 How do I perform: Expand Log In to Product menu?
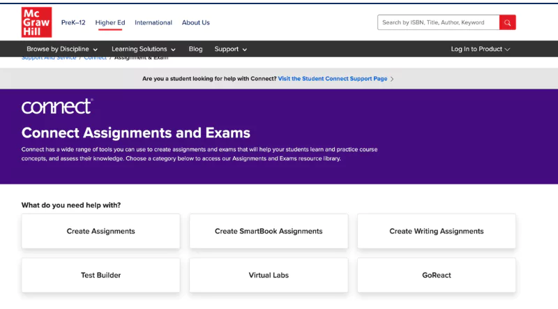481,49
